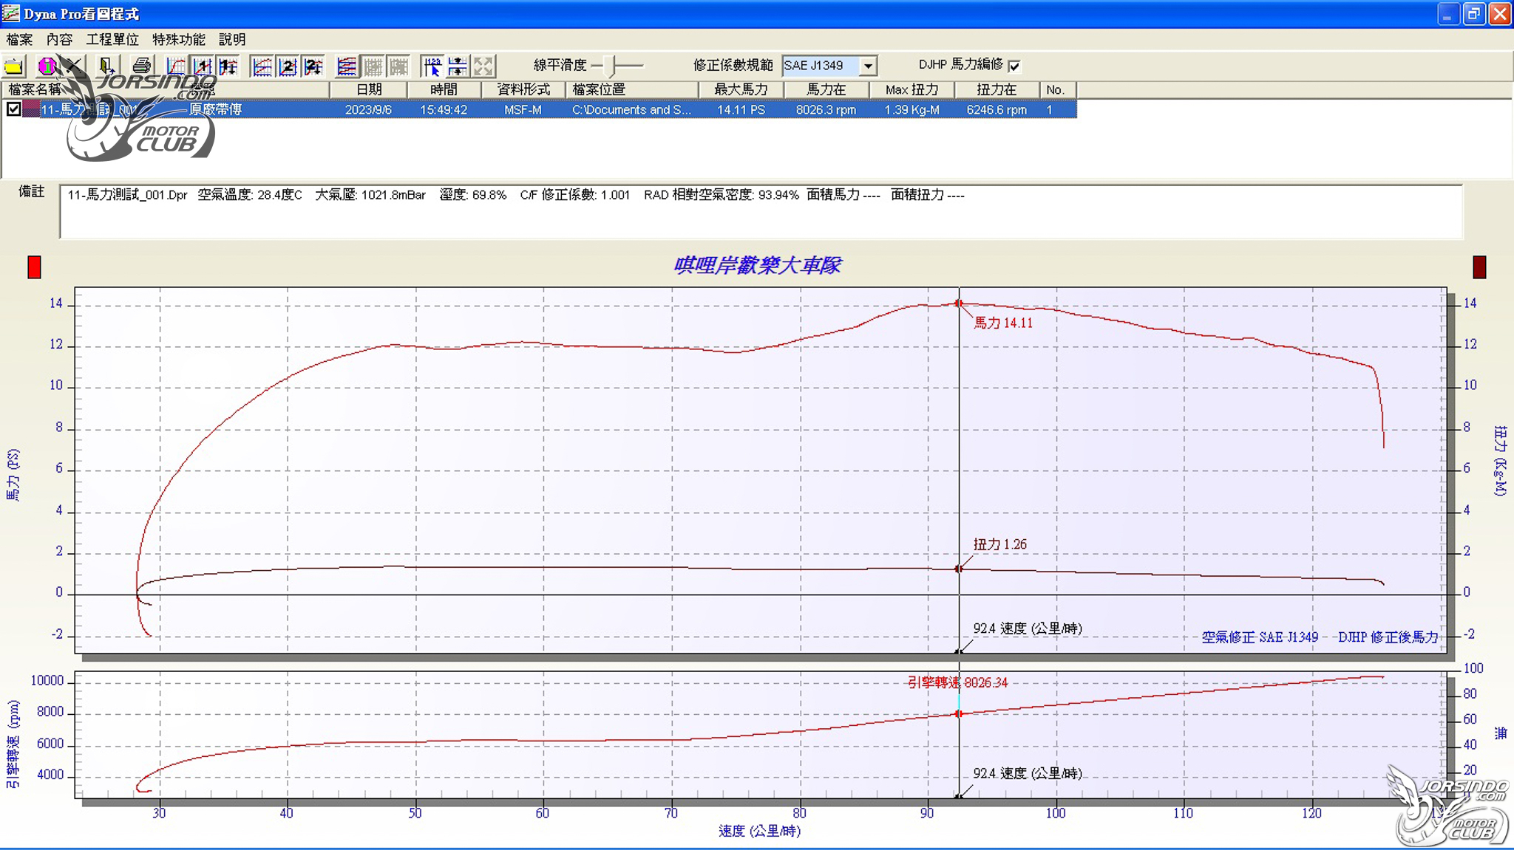
Task: Open the 特殊功能 menu
Action: coord(179,39)
